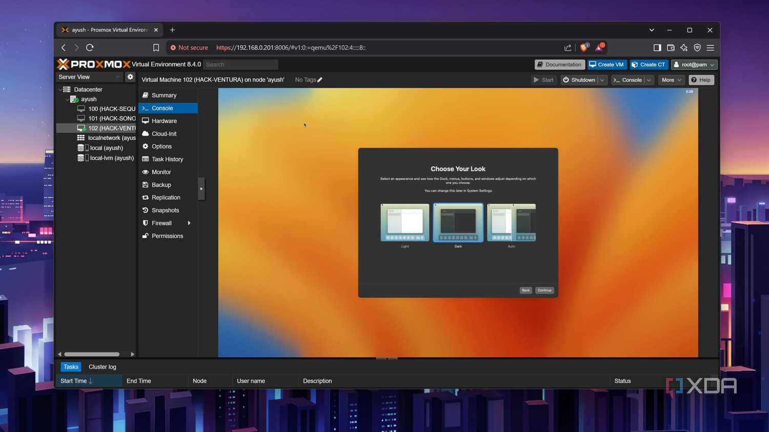Image resolution: width=769 pixels, height=432 pixels.
Task: Click the Create CT button
Action: point(649,64)
